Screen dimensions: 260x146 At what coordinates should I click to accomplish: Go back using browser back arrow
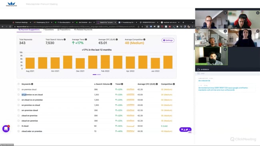2,26
